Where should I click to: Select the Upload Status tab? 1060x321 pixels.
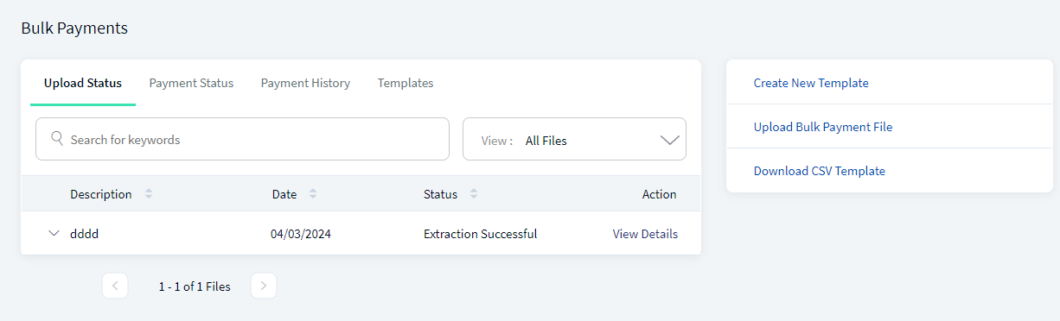tap(83, 83)
